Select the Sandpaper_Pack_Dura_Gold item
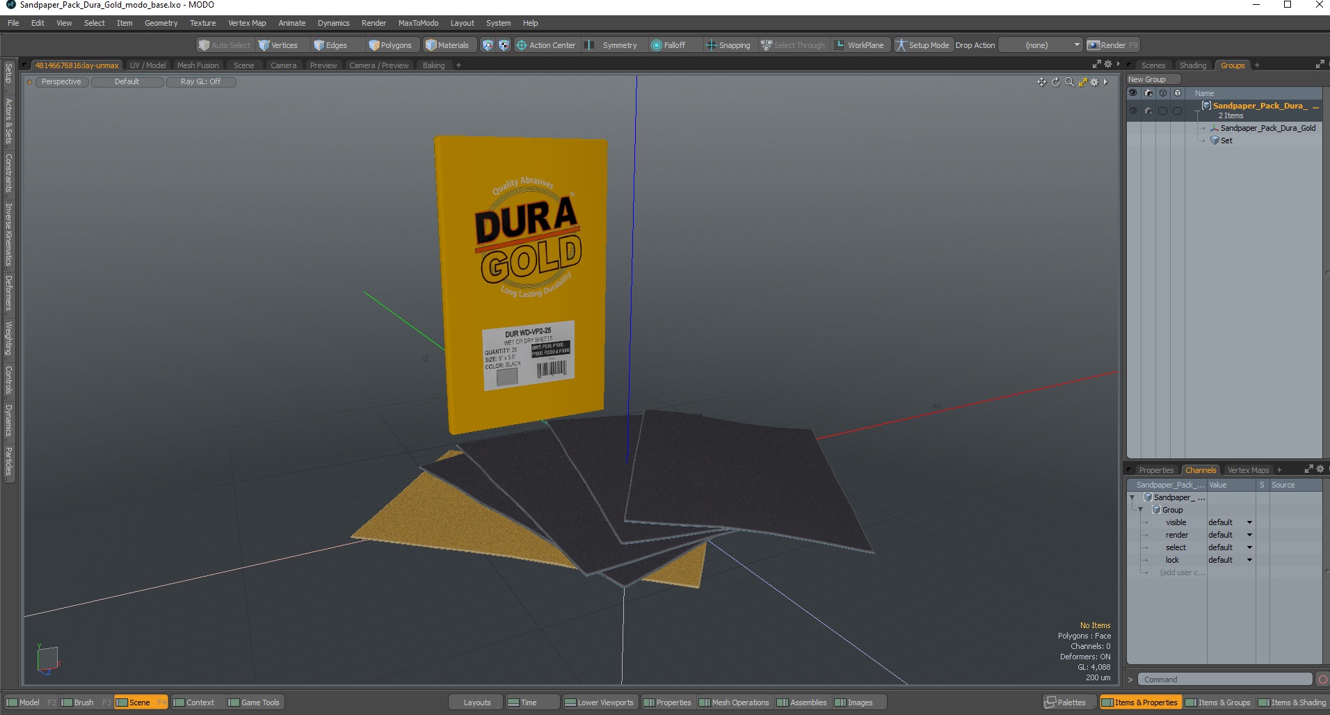Viewport: 1330px width, 715px height. (x=1267, y=128)
